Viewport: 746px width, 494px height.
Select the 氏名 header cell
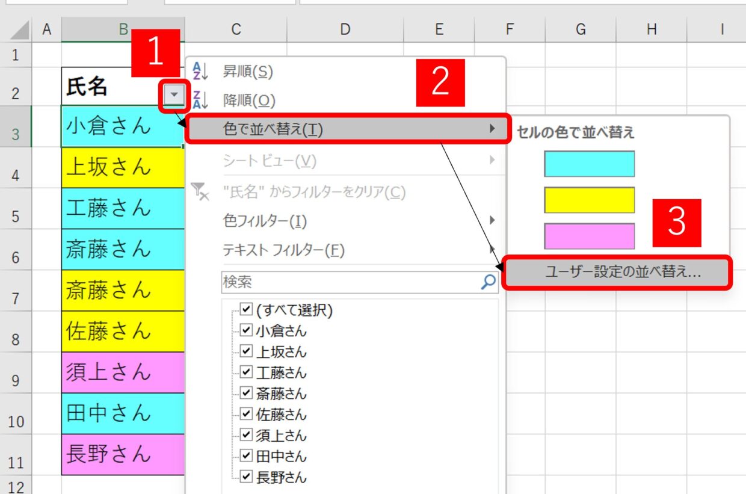point(123,86)
